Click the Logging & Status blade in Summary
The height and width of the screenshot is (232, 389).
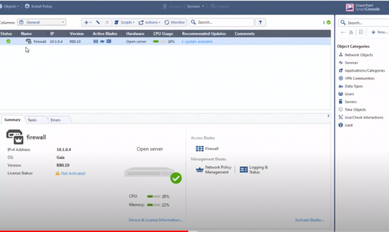pos(254,169)
